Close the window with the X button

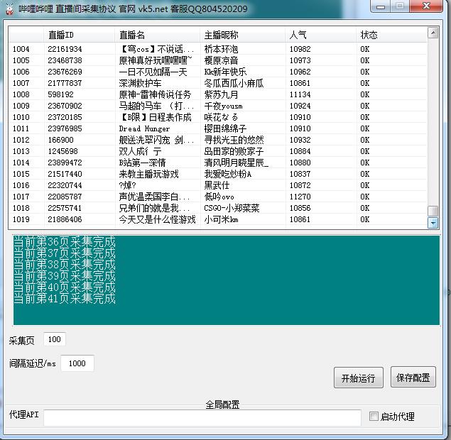click(x=426, y=6)
